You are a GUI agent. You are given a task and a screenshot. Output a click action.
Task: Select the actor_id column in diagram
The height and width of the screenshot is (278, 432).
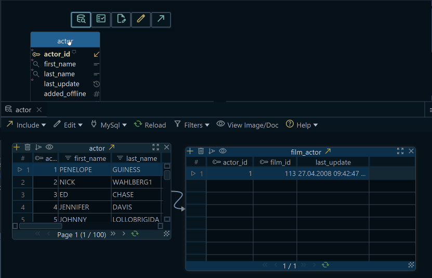[x=57, y=54]
